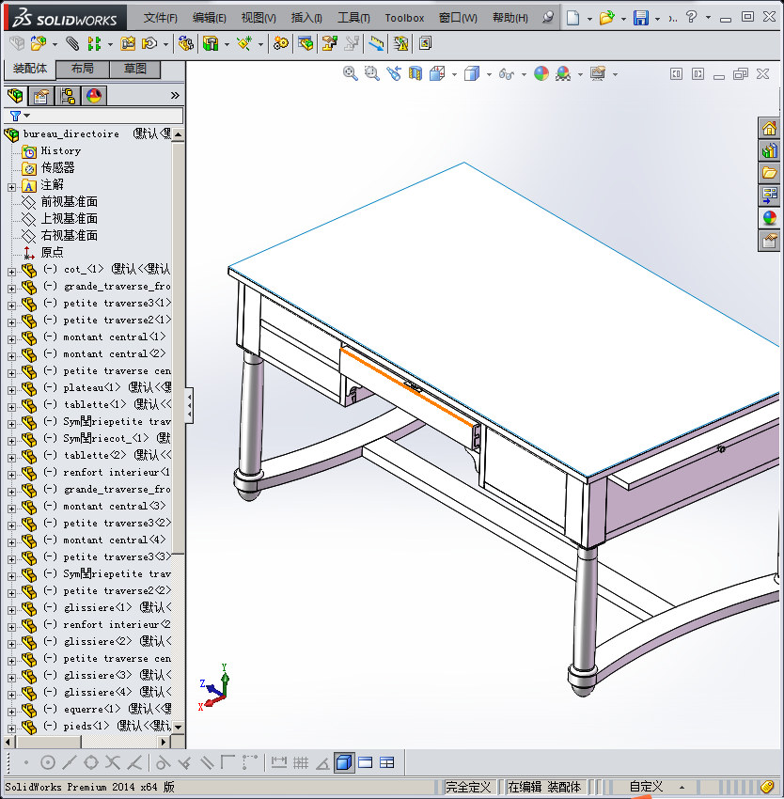Viewport: 784px width, 799px height.
Task: Open the View Orientation icon
Action: 437,74
